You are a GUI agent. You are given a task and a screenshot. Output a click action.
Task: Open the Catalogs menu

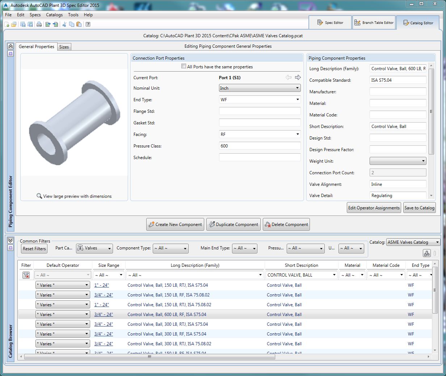[x=54, y=15]
